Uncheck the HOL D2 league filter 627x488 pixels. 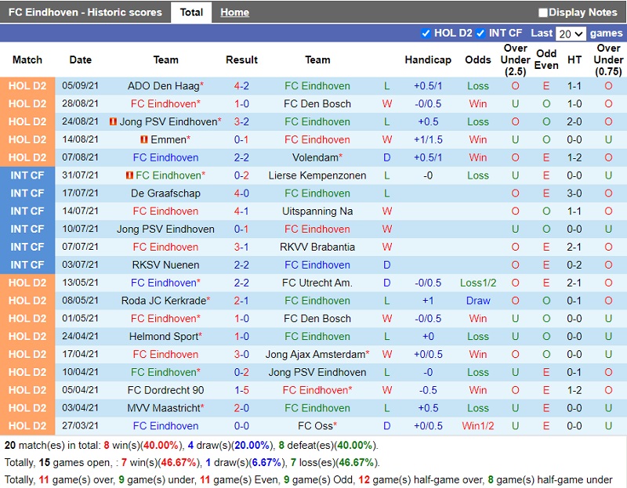pyautogui.click(x=426, y=33)
